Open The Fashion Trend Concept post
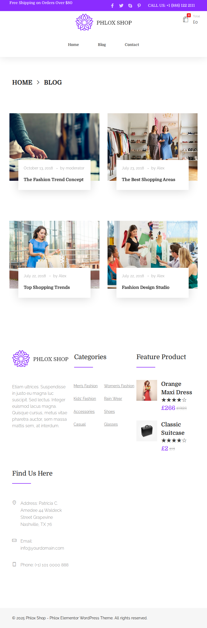The image size is (207, 628). tap(54, 179)
